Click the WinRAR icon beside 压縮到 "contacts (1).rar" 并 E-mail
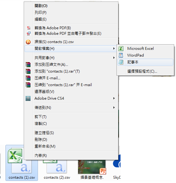Screen dimensions: 176x183 click(x=28, y=85)
